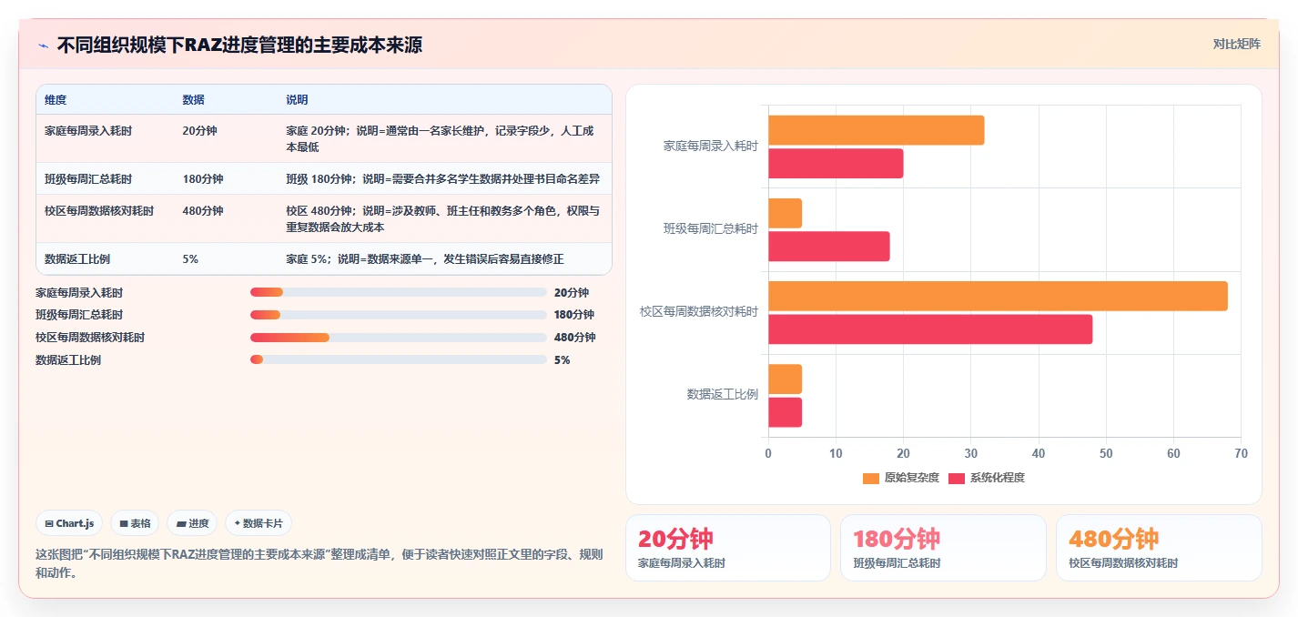Click the 家庭每周录入耗时 progress bar
The width and height of the screenshot is (1298, 617).
pos(398,292)
